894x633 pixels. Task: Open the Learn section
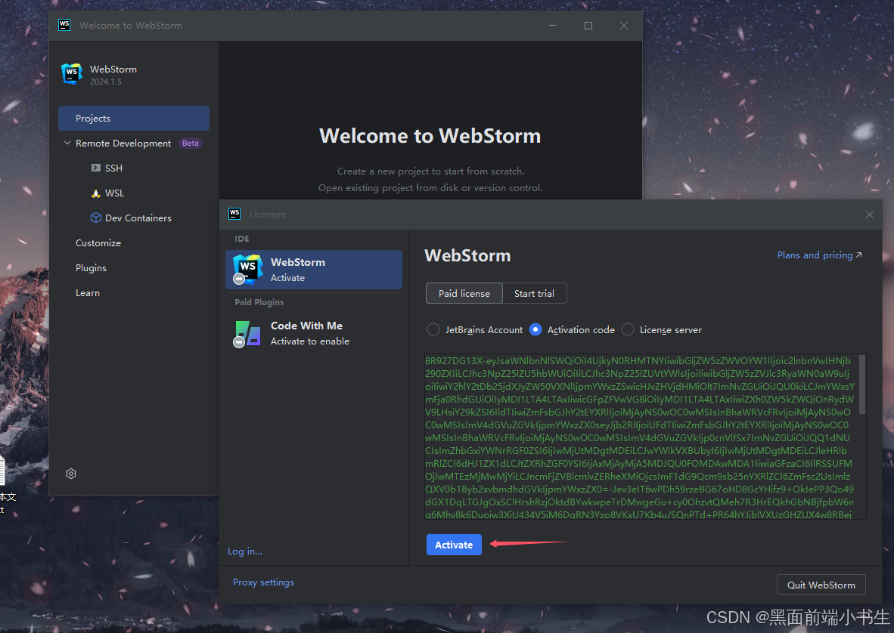pos(88,293)
